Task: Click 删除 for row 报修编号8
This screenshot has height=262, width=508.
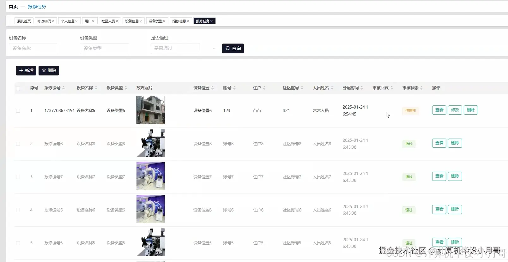Action: click(455, 143)
